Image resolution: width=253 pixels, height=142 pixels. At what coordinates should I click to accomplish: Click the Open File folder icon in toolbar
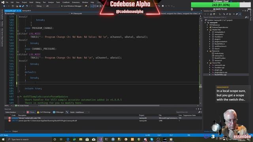(17, 6)
